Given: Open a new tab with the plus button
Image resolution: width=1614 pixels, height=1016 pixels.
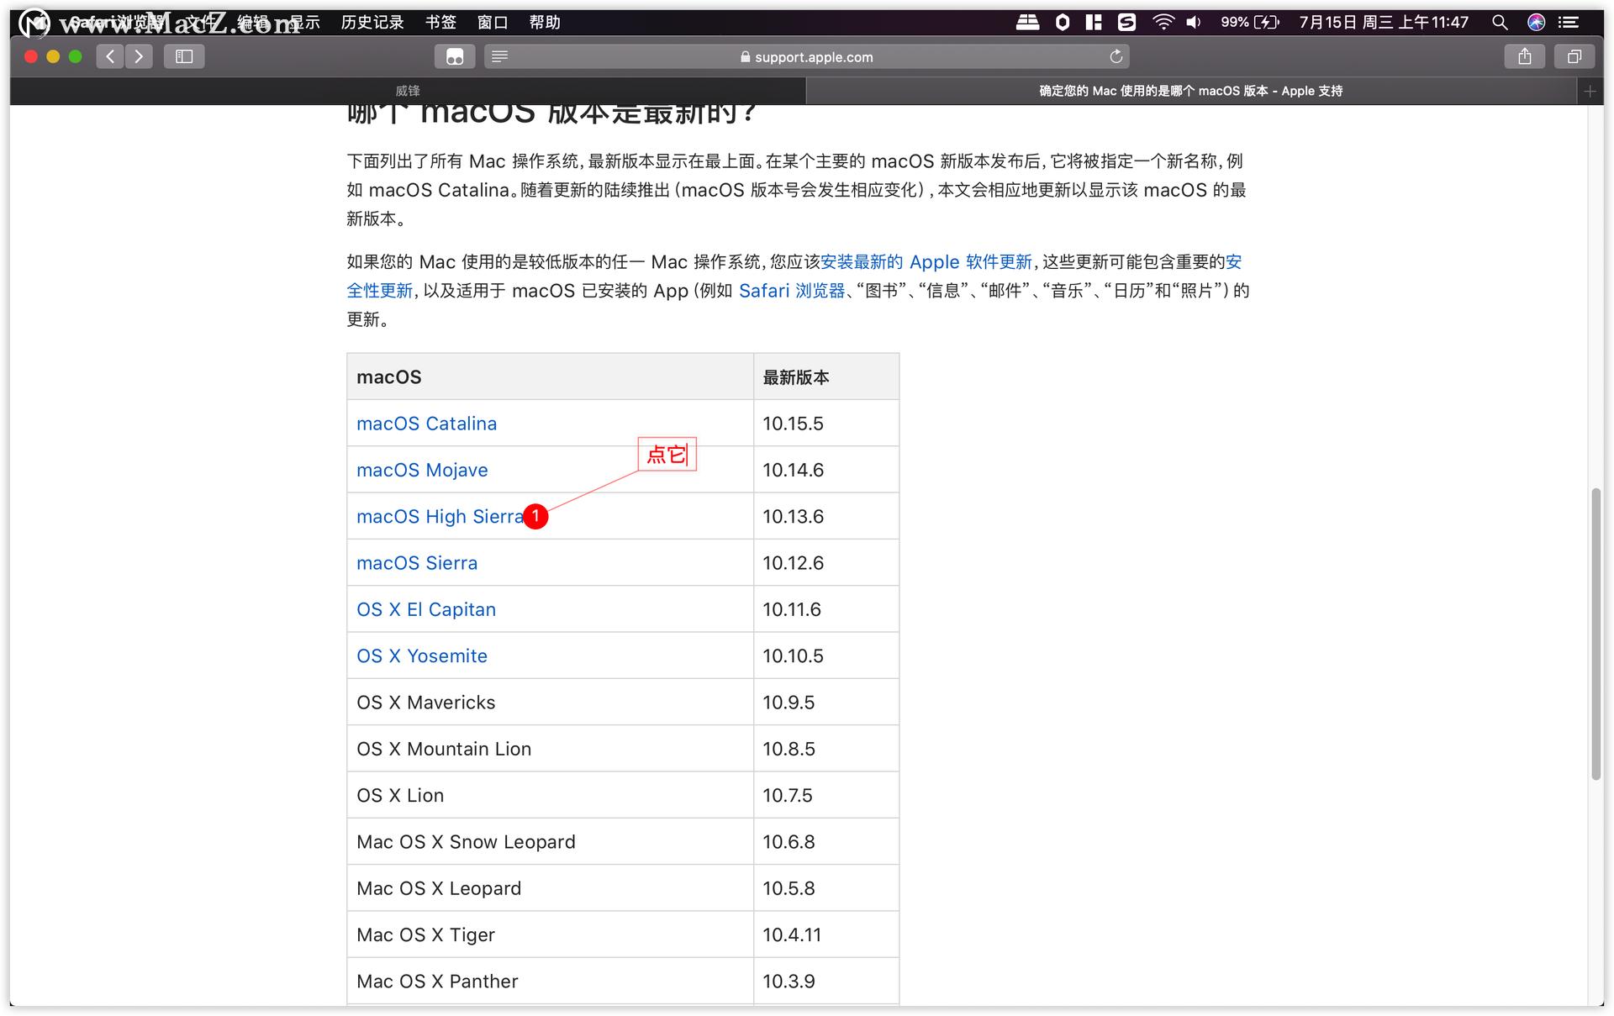Looking at the screenshot, I should point(1590,91).
